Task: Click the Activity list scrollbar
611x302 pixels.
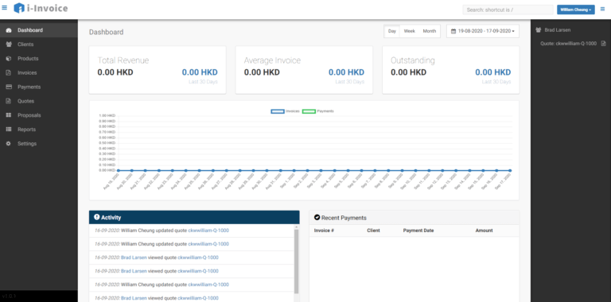Action: point(297,261)
